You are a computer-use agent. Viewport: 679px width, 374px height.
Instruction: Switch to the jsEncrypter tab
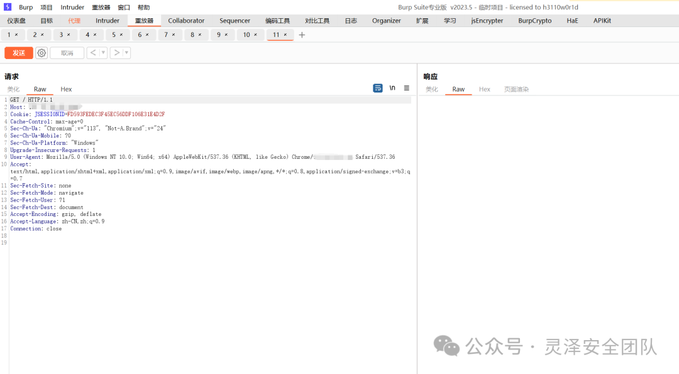[x=487, y=21]
